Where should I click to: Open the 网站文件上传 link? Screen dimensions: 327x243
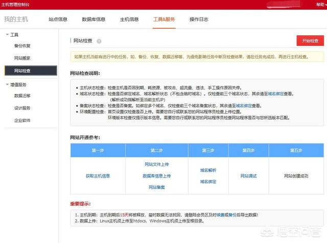157,164
